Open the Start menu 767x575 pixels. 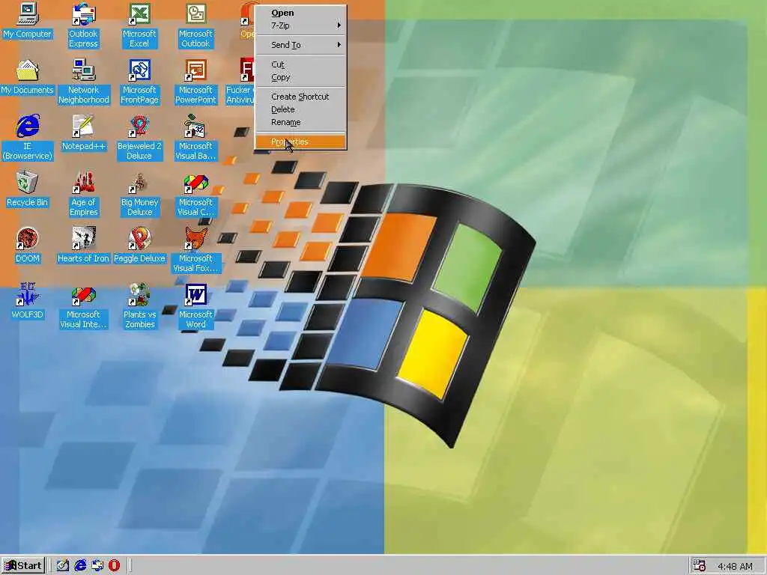pos(23,566)
